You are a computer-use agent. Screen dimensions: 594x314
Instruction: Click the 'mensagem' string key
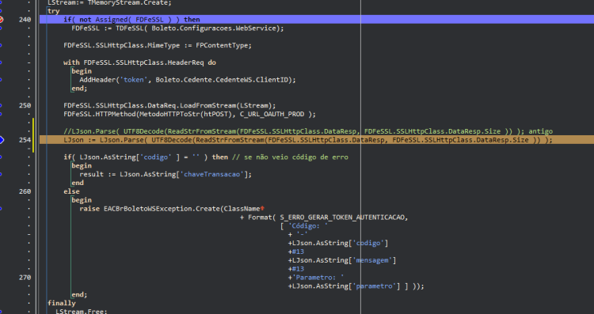[x=372, y=260]
